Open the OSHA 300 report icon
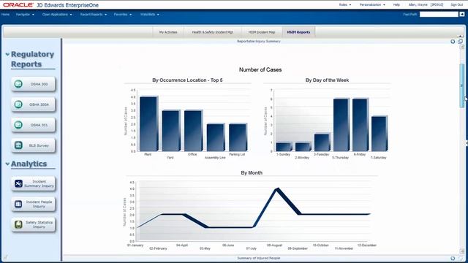The height and width of the screenshot is (263, 468). pos(18,84)
